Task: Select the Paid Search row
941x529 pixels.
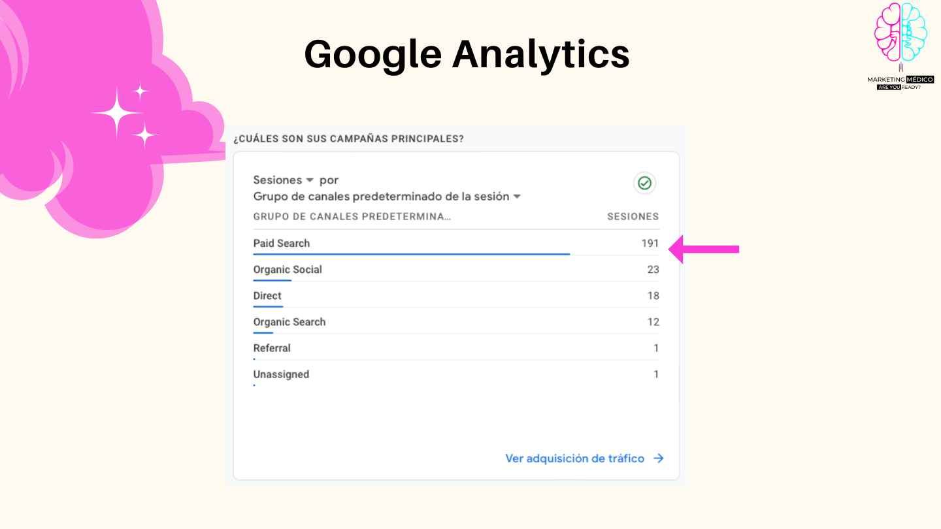Action: coord(456,244)
